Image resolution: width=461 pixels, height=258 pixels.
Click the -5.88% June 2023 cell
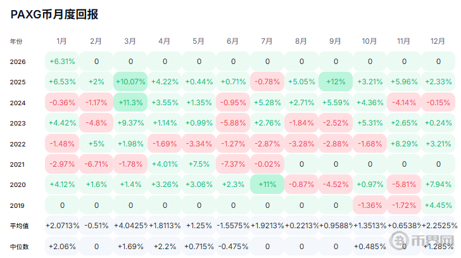pos(233,123)
